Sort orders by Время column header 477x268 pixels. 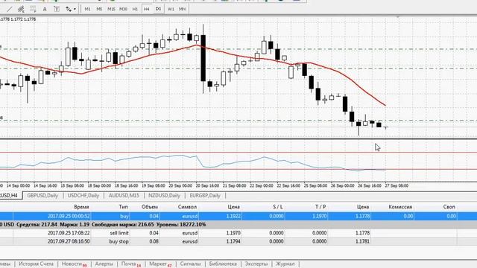point(81,207)
